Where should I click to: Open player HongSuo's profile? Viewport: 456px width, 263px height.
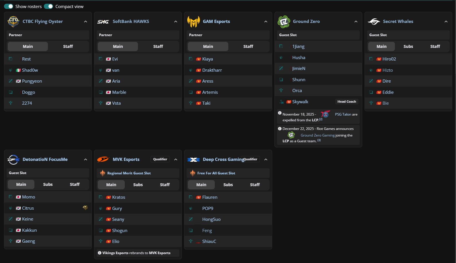(x=211, y=219)
